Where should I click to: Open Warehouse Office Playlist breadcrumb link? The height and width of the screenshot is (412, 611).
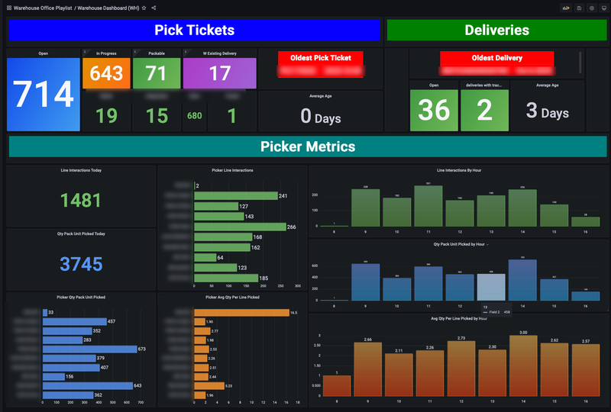43,8
